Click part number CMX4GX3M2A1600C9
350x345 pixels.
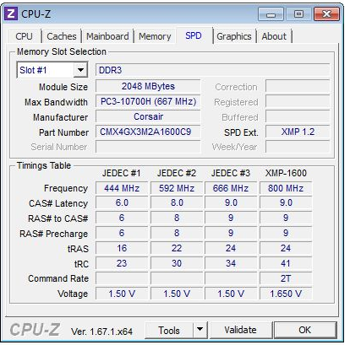click(148, 132)
